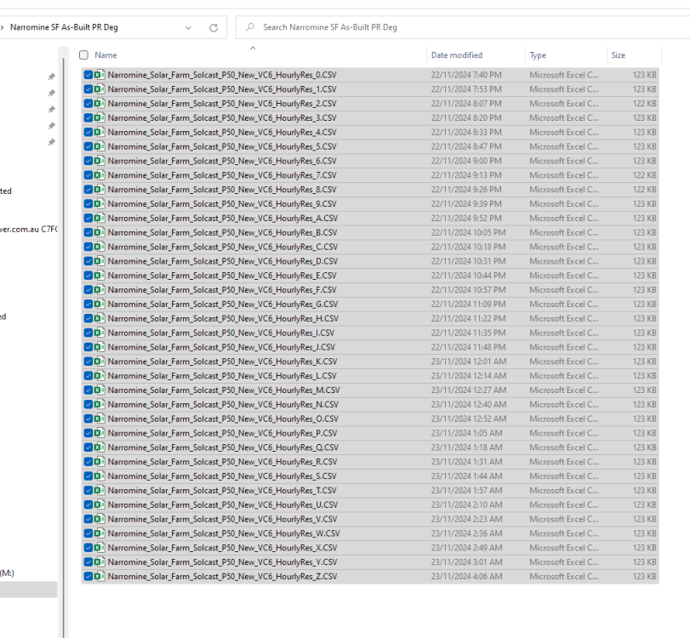Image resolution: width=690 pixels, height=638 pixels.
Task: Uncheck the checkbox for HourlyRes_T.CSV
Action: pyautogui.click(x=88, y=490)
